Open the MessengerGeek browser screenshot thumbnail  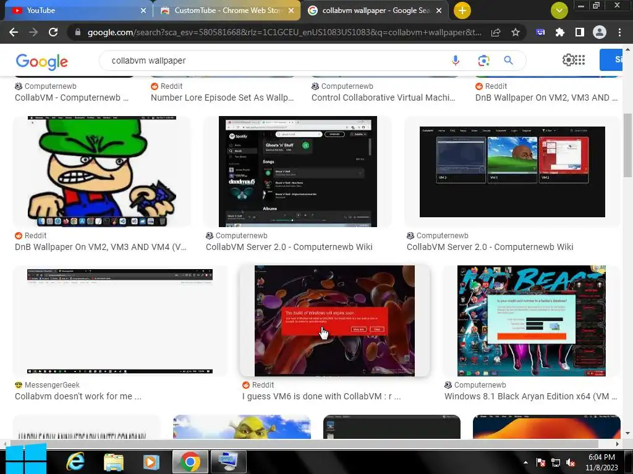point(120,321)
